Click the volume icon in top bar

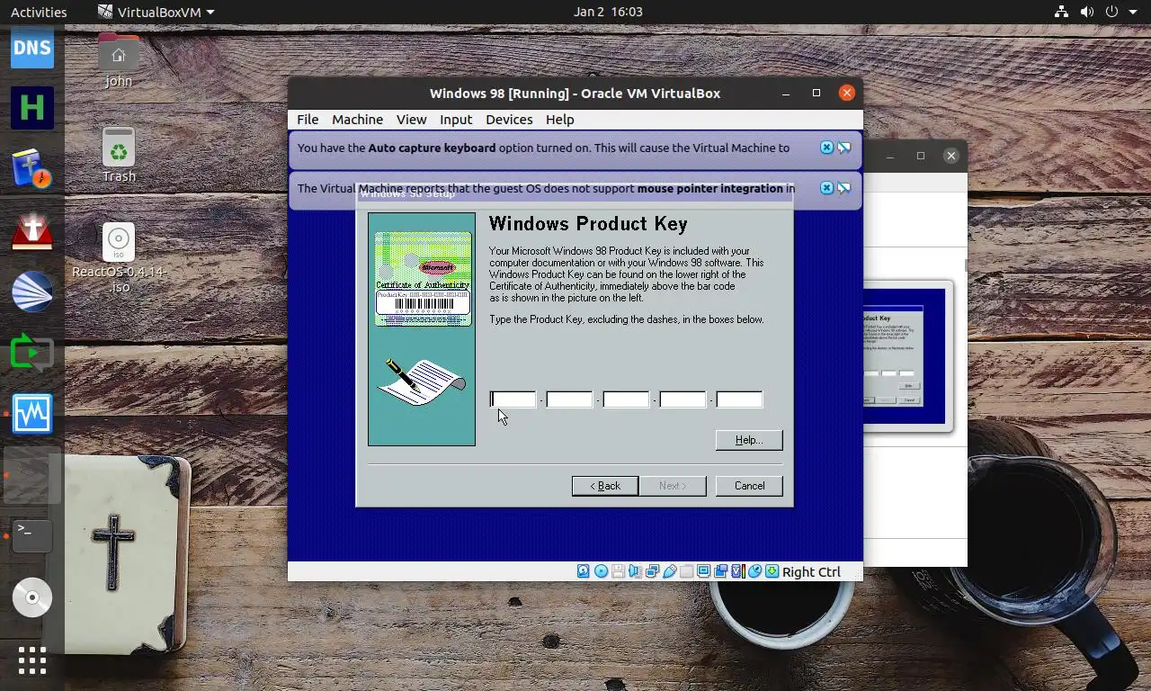(1087, 12)
